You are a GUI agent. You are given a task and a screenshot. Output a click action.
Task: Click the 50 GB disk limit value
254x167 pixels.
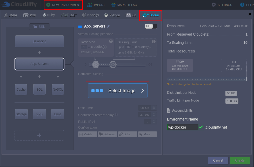[x=231, y=93]
